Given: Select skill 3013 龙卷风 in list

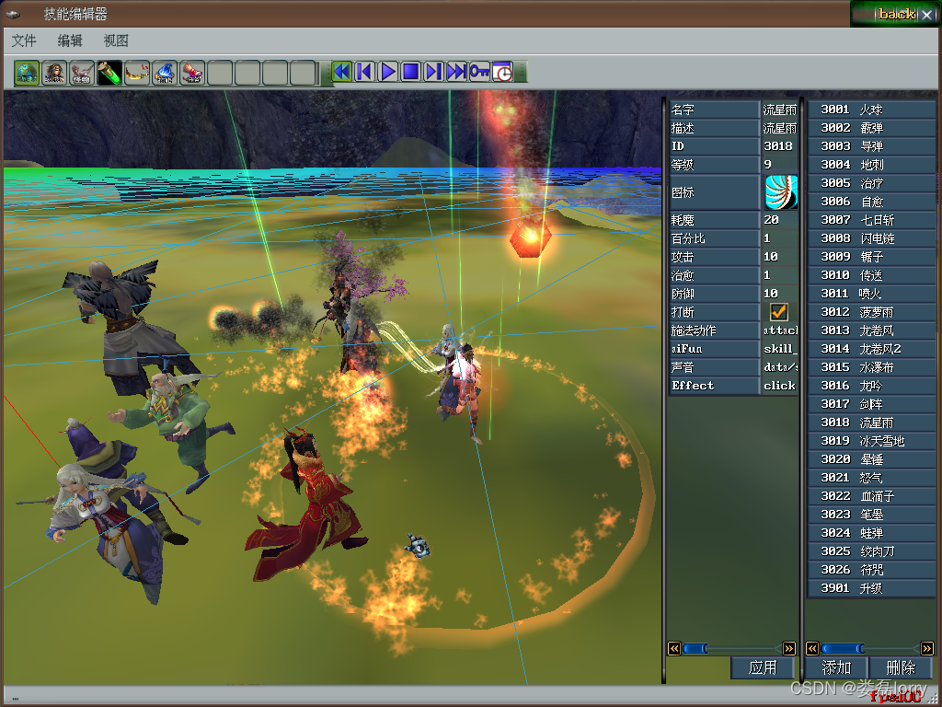Looking at the screenshot, I should pyautogui.click(x=872, y=330).
